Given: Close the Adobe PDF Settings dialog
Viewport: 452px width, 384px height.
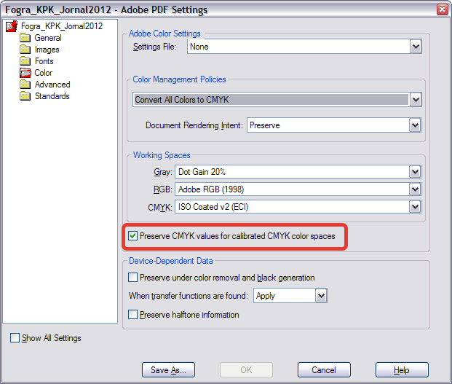Looking at the screenshot, I should [x=443, y=9].
